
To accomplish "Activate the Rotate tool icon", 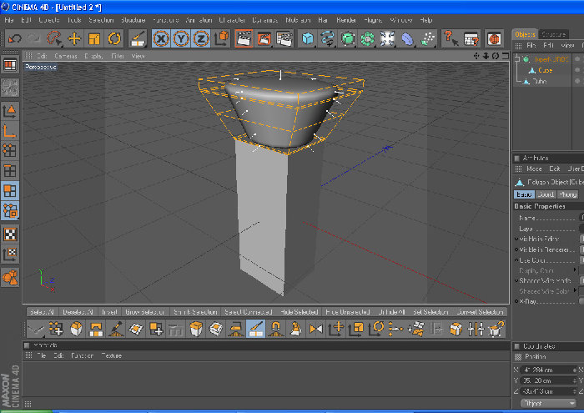I will coord(114,38).
